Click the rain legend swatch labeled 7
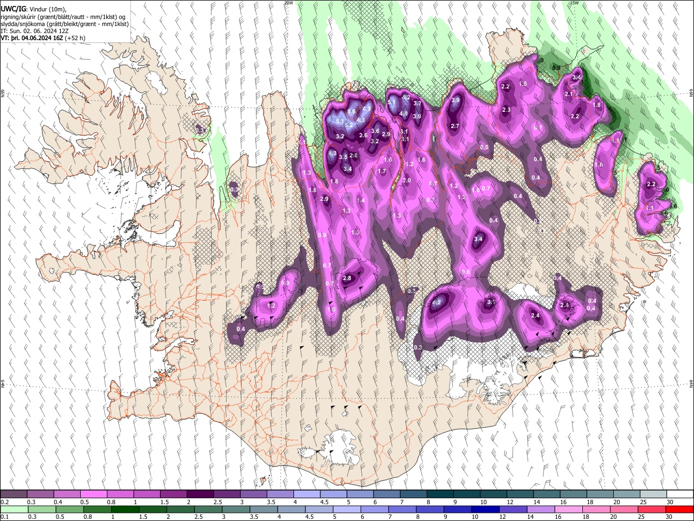Viewport: 694px width, 521px height. 402,510
